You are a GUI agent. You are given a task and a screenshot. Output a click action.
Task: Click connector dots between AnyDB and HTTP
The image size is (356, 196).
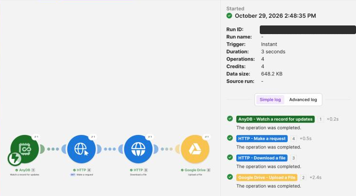53,149
